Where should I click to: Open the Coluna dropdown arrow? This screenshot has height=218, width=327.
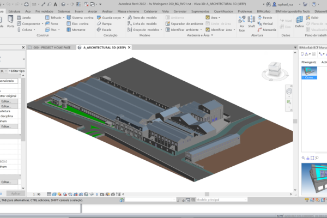pyautogui.click(x=34, y=30)
